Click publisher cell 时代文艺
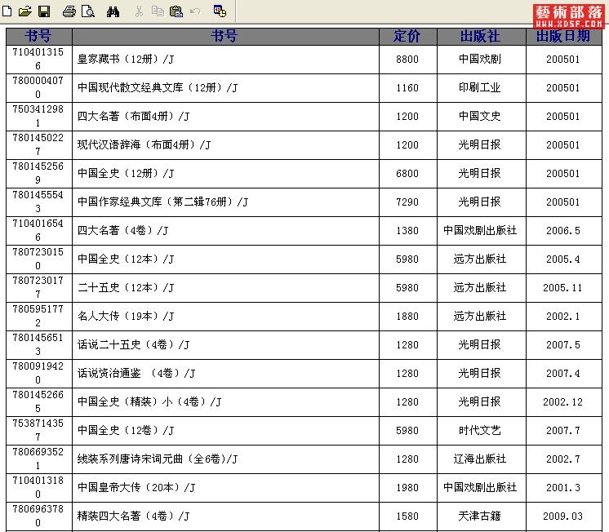609x532 pixels. tap(481, 431)
